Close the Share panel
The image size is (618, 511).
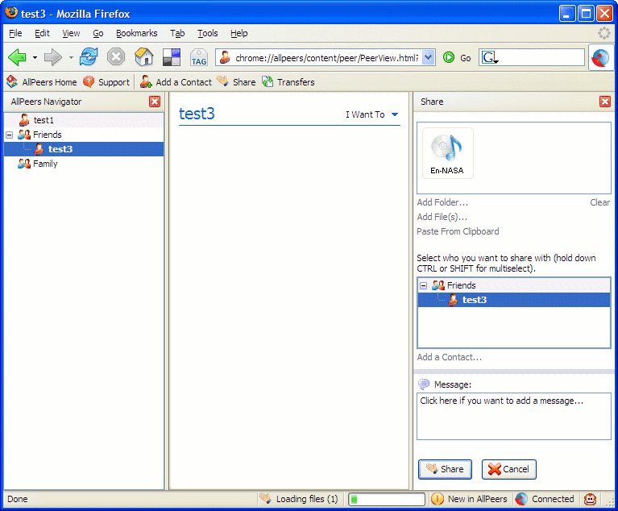tap(604, 102)
